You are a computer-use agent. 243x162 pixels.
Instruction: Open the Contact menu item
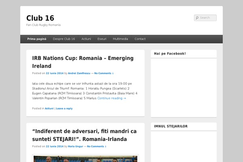(140, 39)
